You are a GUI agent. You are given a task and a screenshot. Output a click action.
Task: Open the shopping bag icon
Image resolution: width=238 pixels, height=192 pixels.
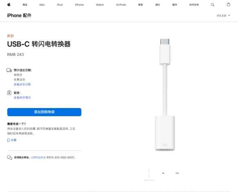[x=229, y=4]
